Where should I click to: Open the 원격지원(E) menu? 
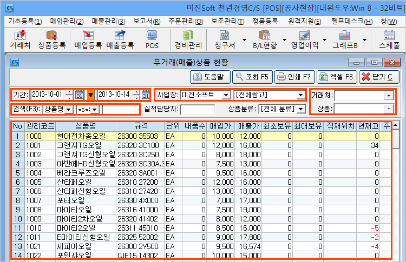[x=304, y=22]
